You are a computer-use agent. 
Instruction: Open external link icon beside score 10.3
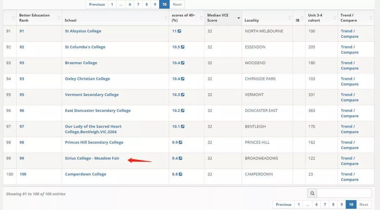(183, 95)
